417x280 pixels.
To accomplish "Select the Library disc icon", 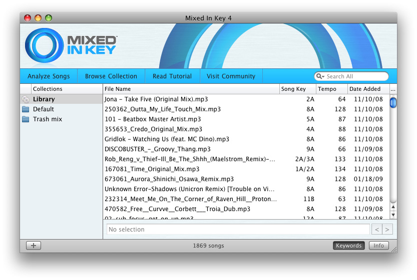I will point(26,99).
